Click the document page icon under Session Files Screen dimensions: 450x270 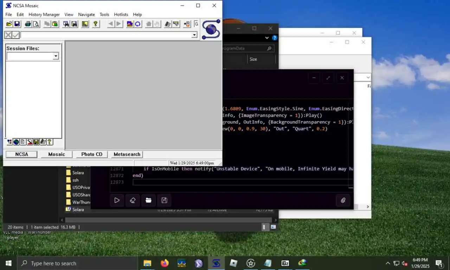23,142
